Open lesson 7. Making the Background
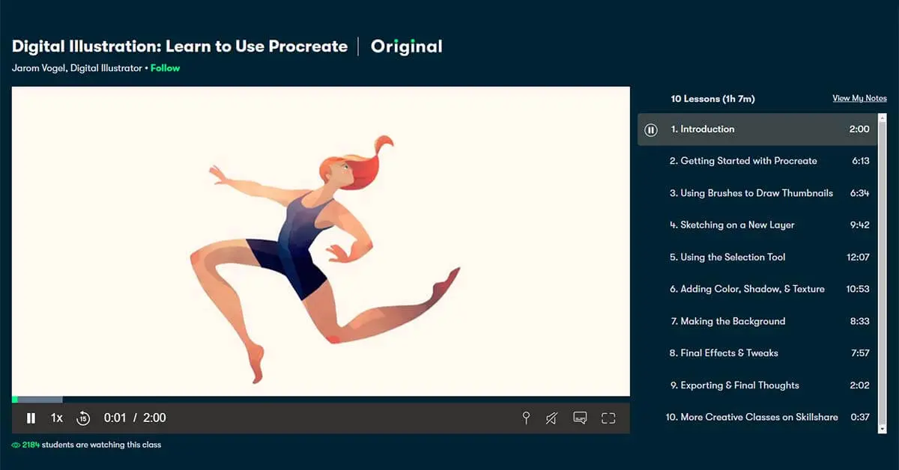This screenshot has height=470, width=899. pos(757,321)
